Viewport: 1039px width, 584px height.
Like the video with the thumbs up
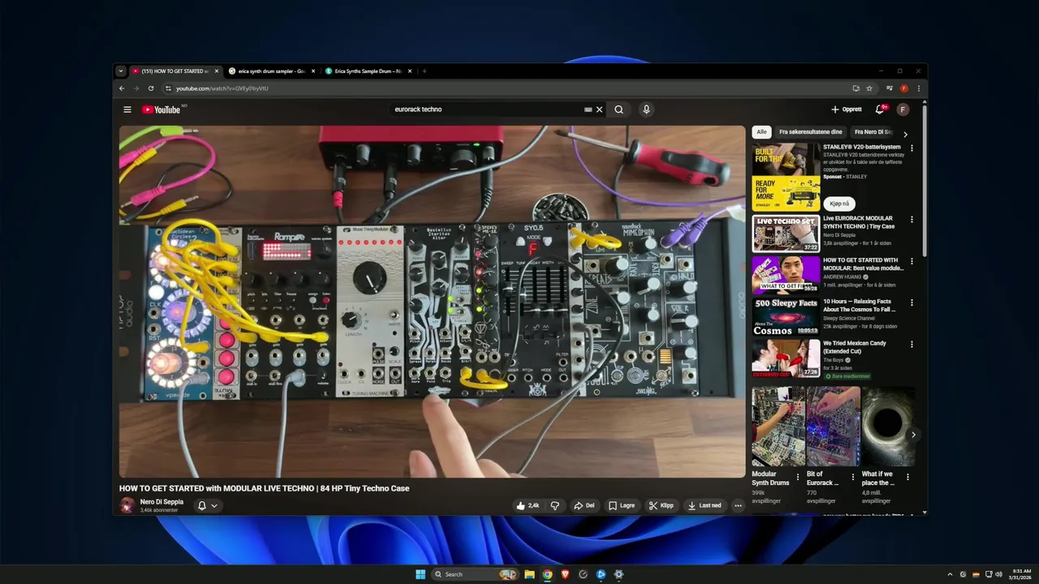coord(528,505)
